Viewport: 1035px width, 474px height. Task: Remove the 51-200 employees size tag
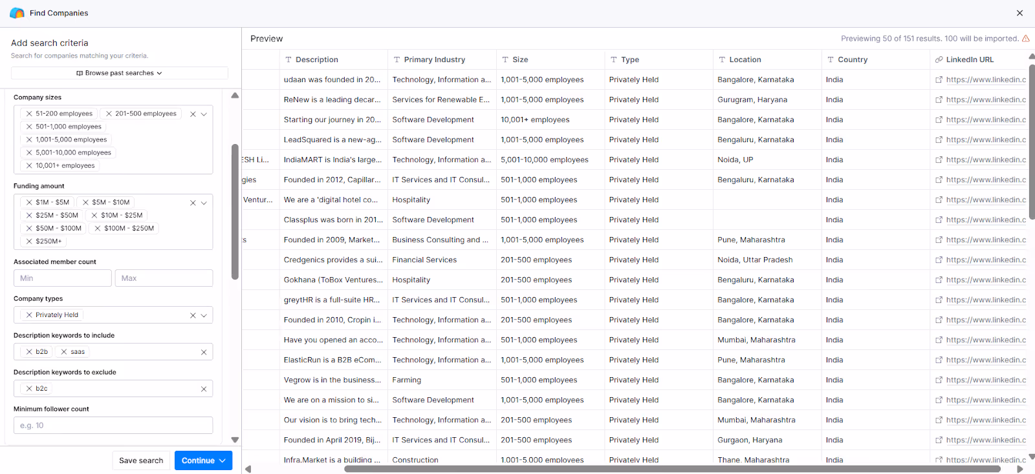29,114
